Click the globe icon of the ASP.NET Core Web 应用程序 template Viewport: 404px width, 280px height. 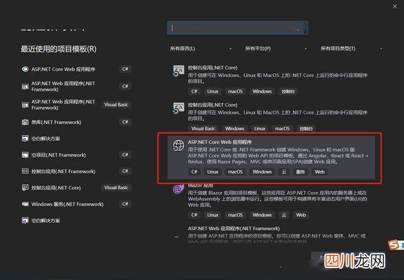pyautogui.click(x=178, y=146)
